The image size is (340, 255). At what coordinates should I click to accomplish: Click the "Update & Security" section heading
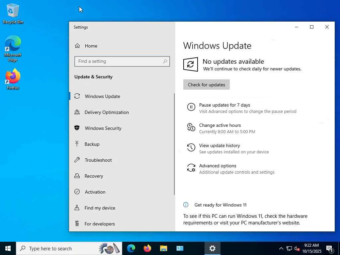point(93,77)
